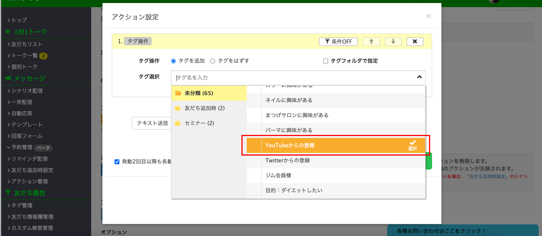
Task: Click the 条件OFF filter button
Action: tap(338, 41)
